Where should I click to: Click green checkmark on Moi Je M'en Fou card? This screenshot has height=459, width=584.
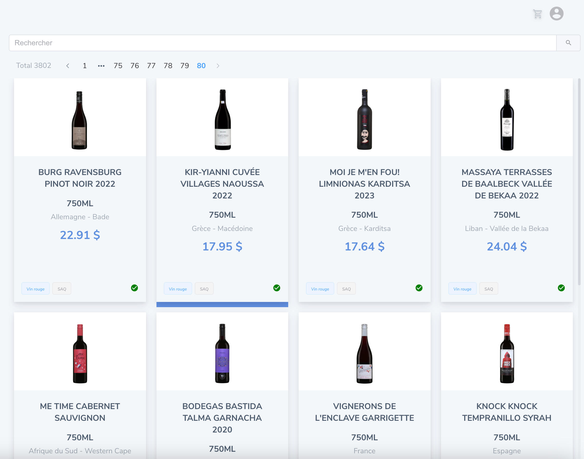coord(419,288)
